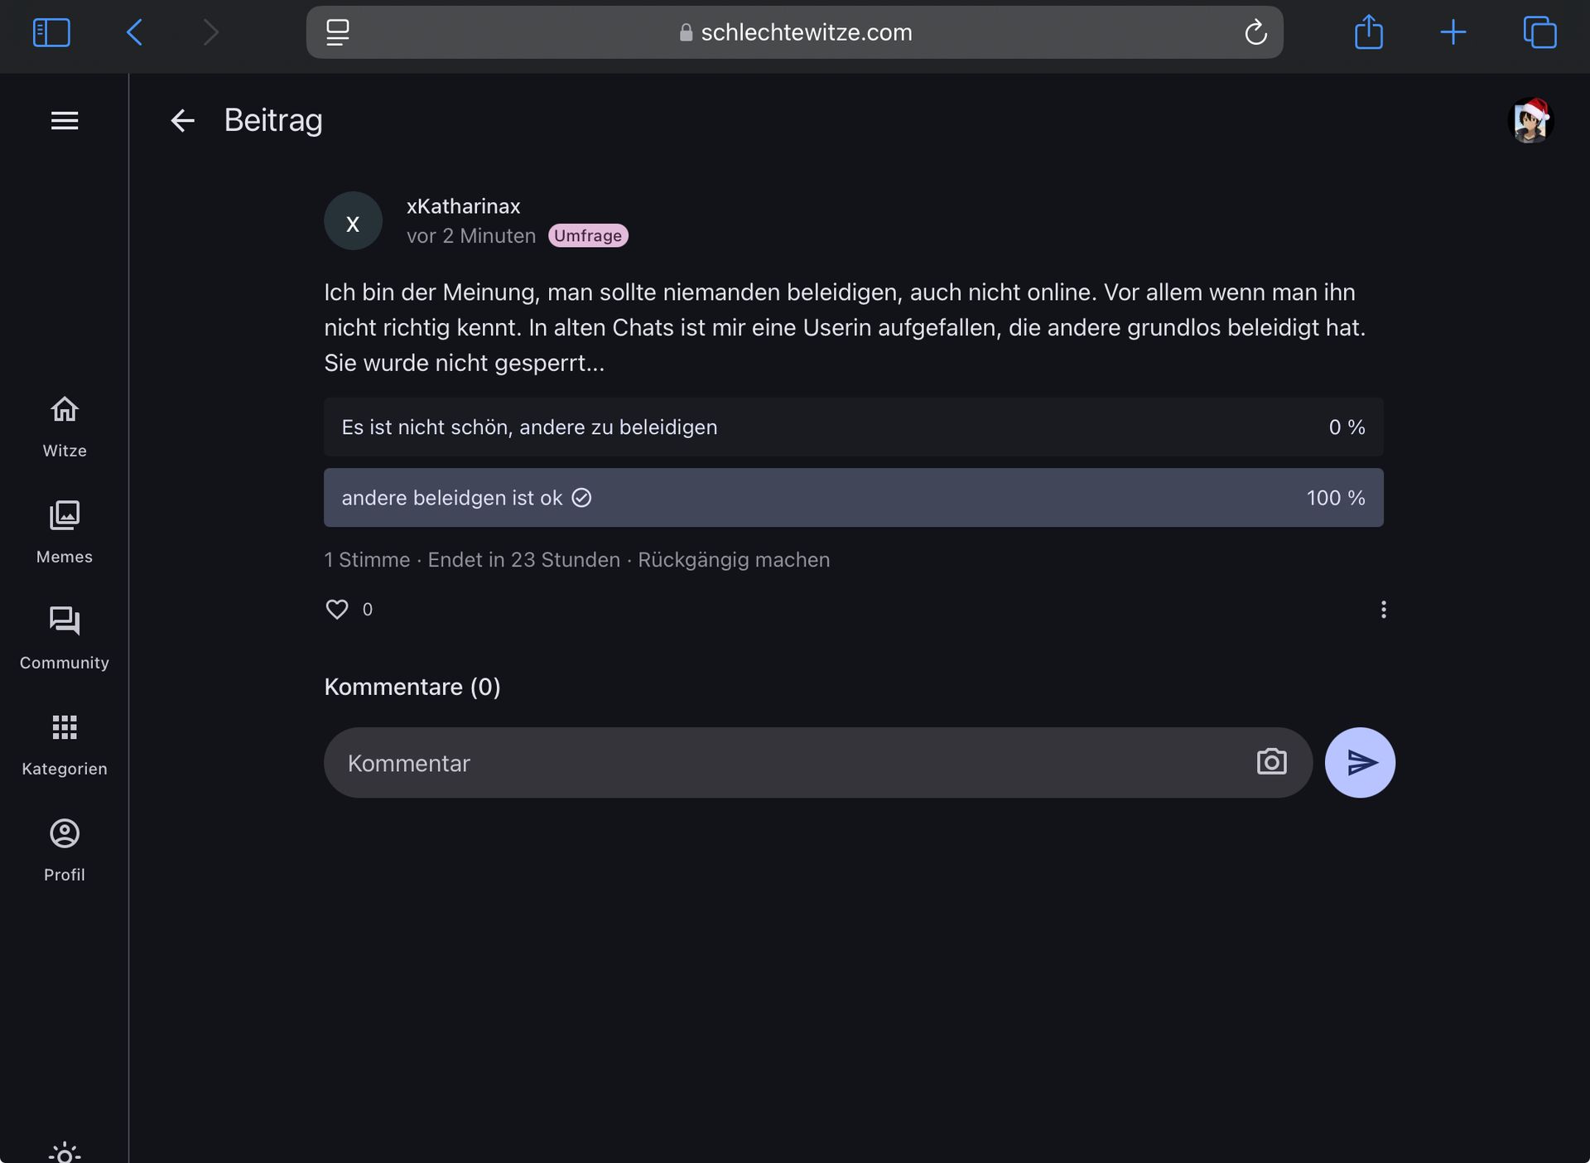Toggle the light/dark theme sun icon
Viewport: 1590px width, 1163px height.
[x=65, y=1152]
